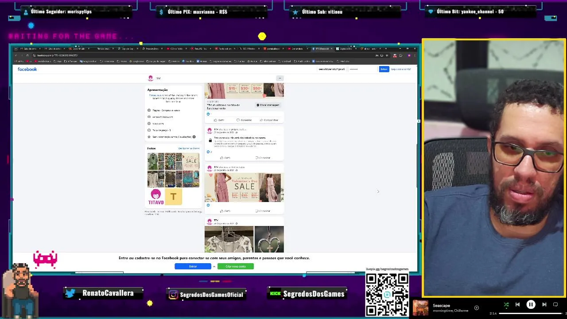The width and height of the screenshot is (567, 319).
Task: Open the Valentine's Day SALE cover image
Action: tap(244, 187)
